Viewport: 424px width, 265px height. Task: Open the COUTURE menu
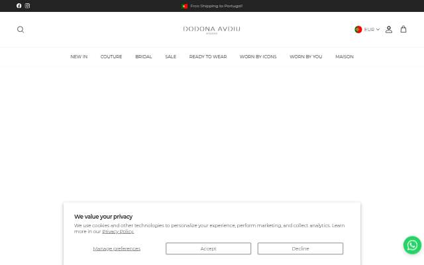tap(111, 56)
